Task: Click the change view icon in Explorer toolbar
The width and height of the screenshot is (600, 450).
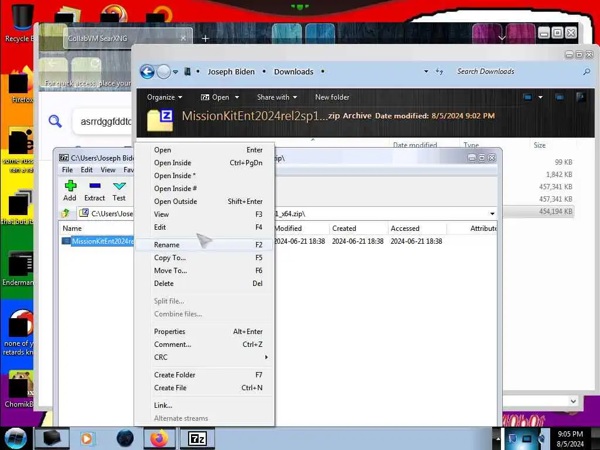Action: coord(528,97)
